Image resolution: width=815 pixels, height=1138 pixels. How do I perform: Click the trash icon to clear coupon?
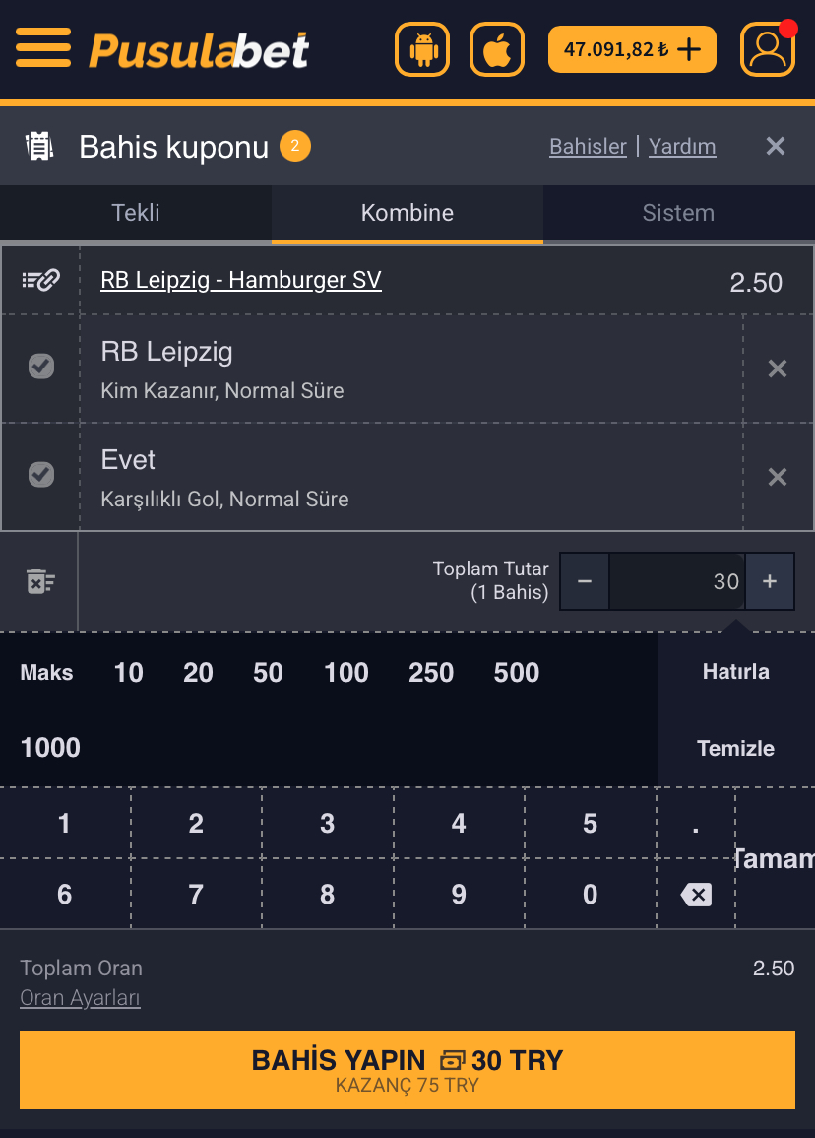tap(39, 581)
